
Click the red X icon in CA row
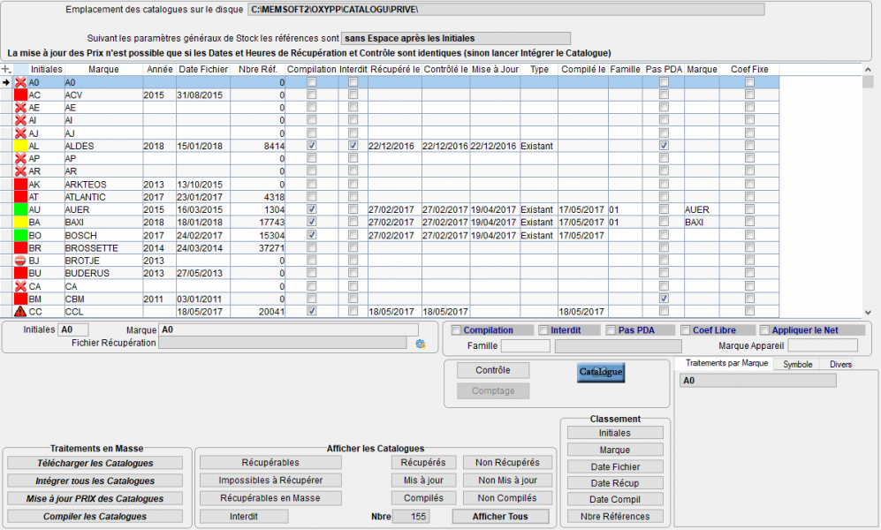[x=21, y=286]
